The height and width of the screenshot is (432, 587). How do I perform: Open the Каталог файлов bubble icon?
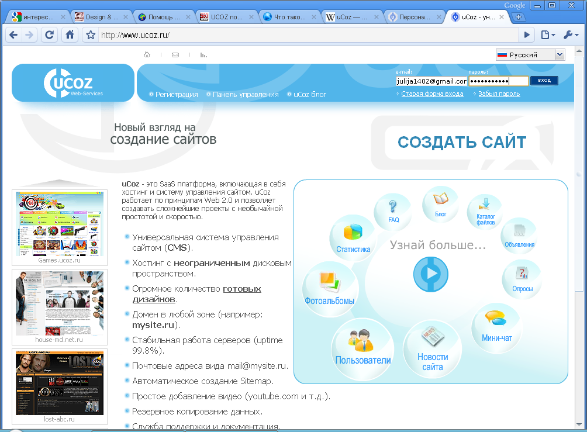[485, 212]
